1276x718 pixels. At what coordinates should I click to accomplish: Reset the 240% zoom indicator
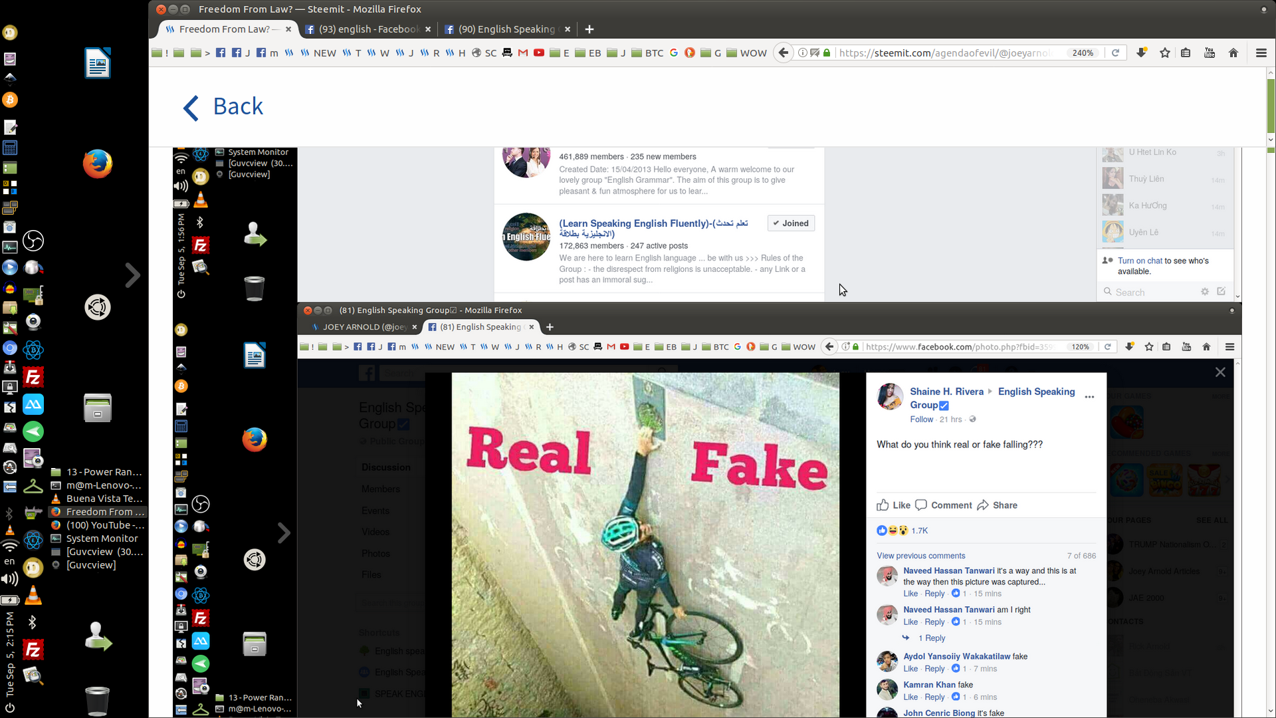click(1083, 53)
